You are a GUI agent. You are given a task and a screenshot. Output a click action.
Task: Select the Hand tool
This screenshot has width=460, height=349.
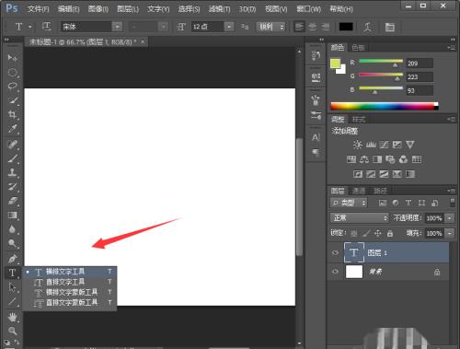tap(12, 317)
